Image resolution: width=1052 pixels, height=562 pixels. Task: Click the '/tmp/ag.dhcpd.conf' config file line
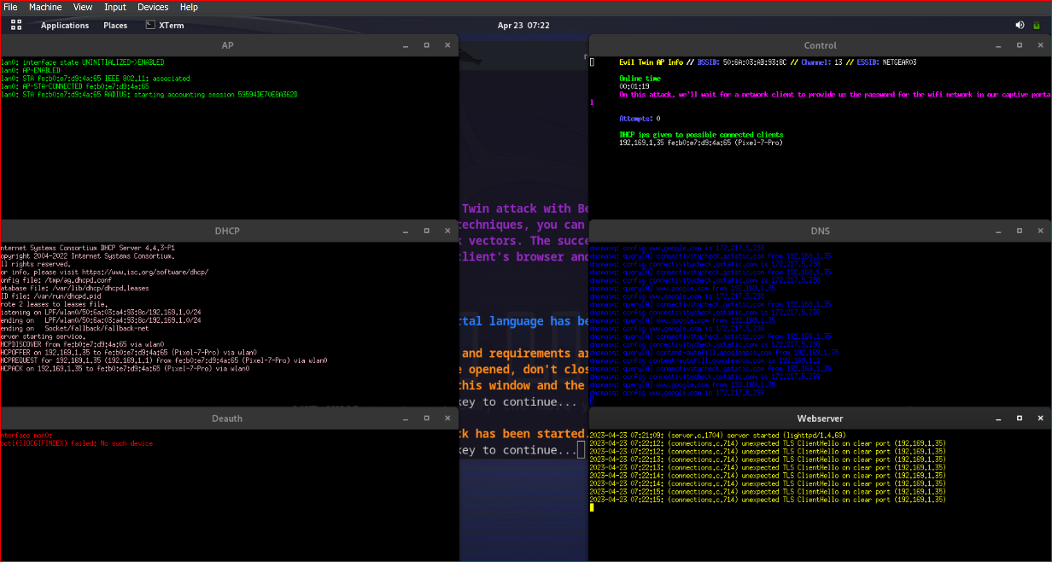pos(56,279)
